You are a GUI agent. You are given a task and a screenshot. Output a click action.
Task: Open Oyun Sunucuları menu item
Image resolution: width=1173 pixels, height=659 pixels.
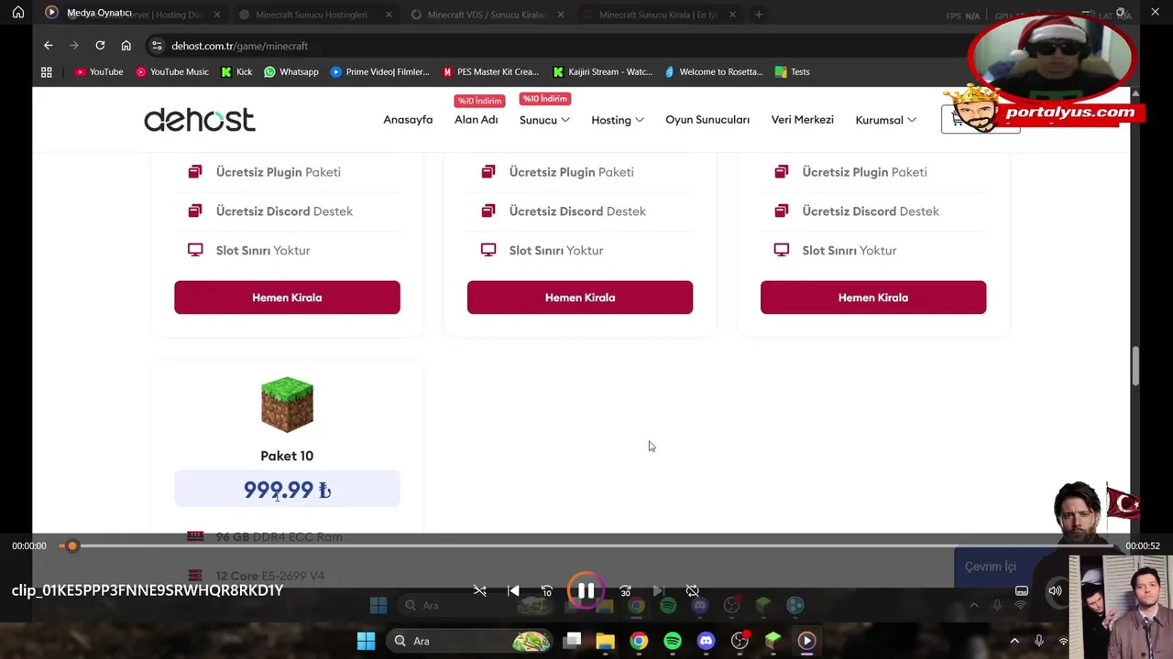click(x=707, y=120)
